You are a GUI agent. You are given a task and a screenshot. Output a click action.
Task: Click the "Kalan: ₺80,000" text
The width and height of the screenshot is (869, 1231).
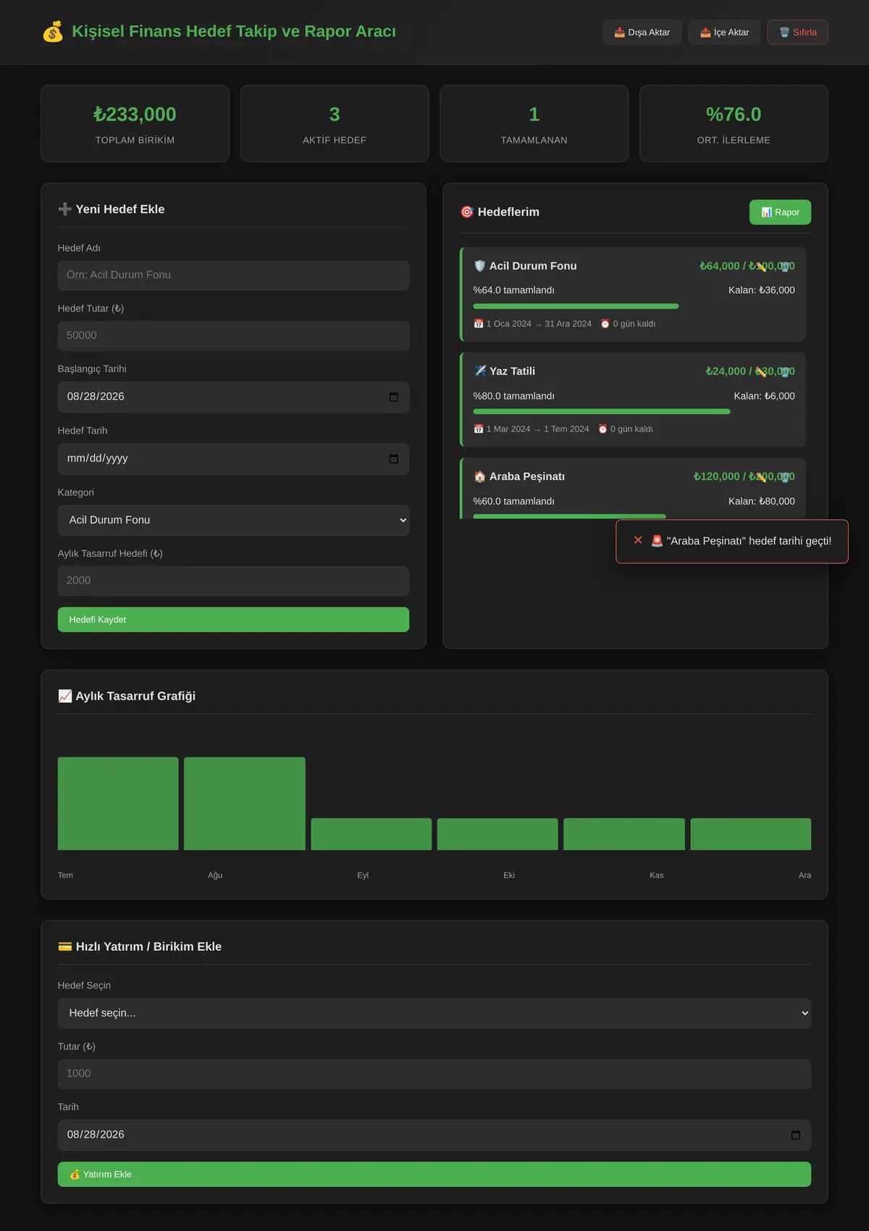pos(762,501)
